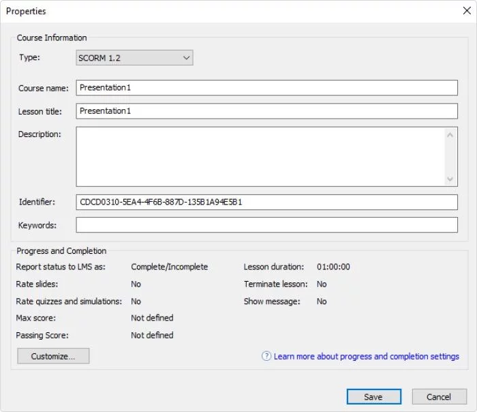The height and width of the screenshot is (412, 477).
Task: Click the Rate quizzes and simulations No value
Action: (x=136, y=301)
